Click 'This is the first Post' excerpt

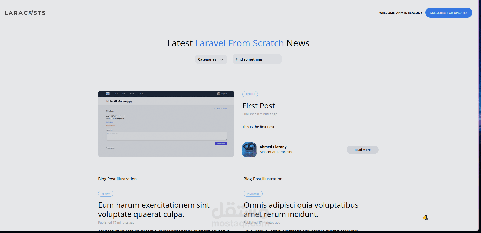click(258, 127)
